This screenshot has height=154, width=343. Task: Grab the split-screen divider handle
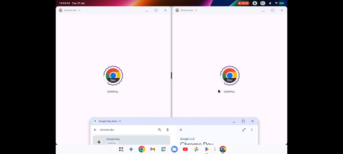point(171,76)
